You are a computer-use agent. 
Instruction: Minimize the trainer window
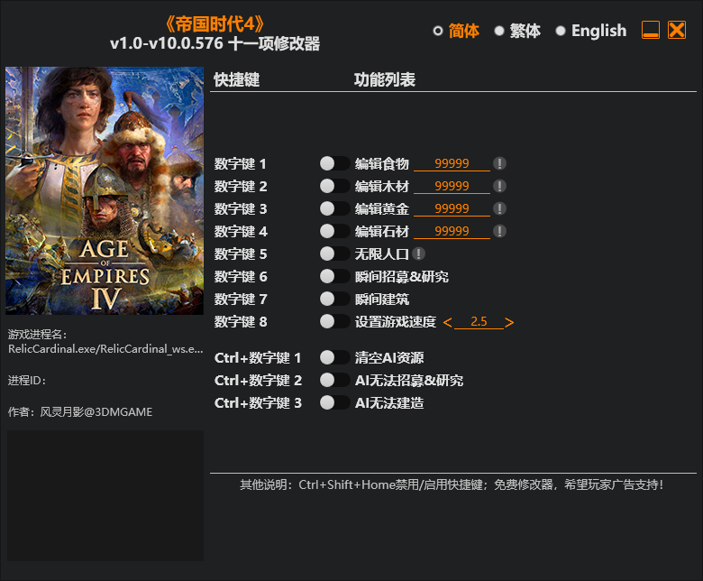pos(651,30)
